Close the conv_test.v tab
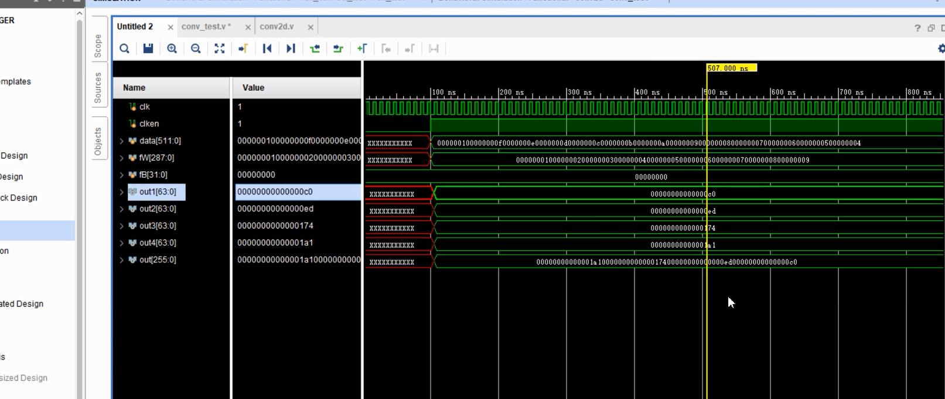 (x=248, y=27)
